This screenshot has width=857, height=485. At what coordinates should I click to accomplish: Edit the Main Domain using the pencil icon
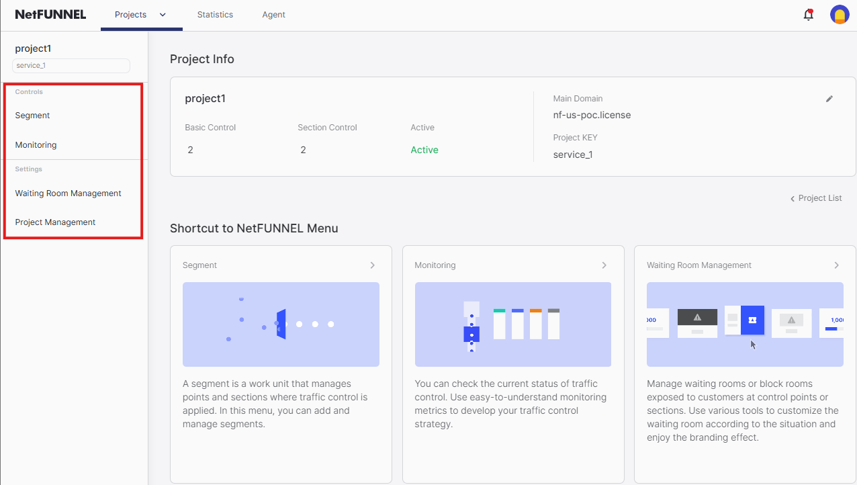tap(829, 99)
